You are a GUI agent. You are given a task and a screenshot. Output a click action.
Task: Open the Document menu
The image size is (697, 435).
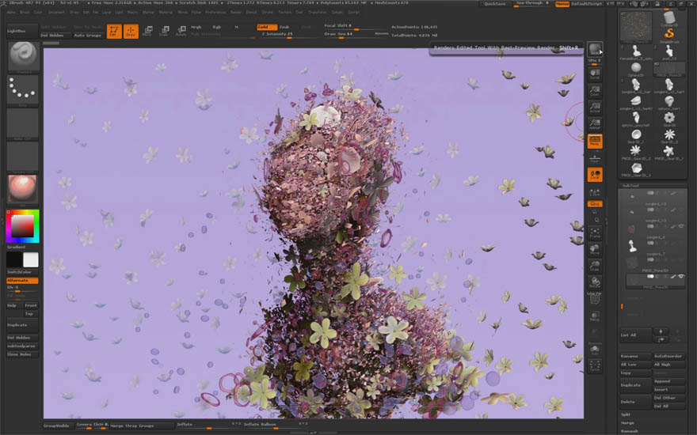click(x=56, y=13)
